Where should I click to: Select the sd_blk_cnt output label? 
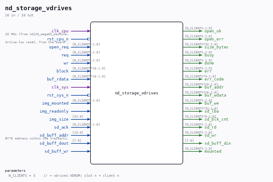(x=216, y=119)
